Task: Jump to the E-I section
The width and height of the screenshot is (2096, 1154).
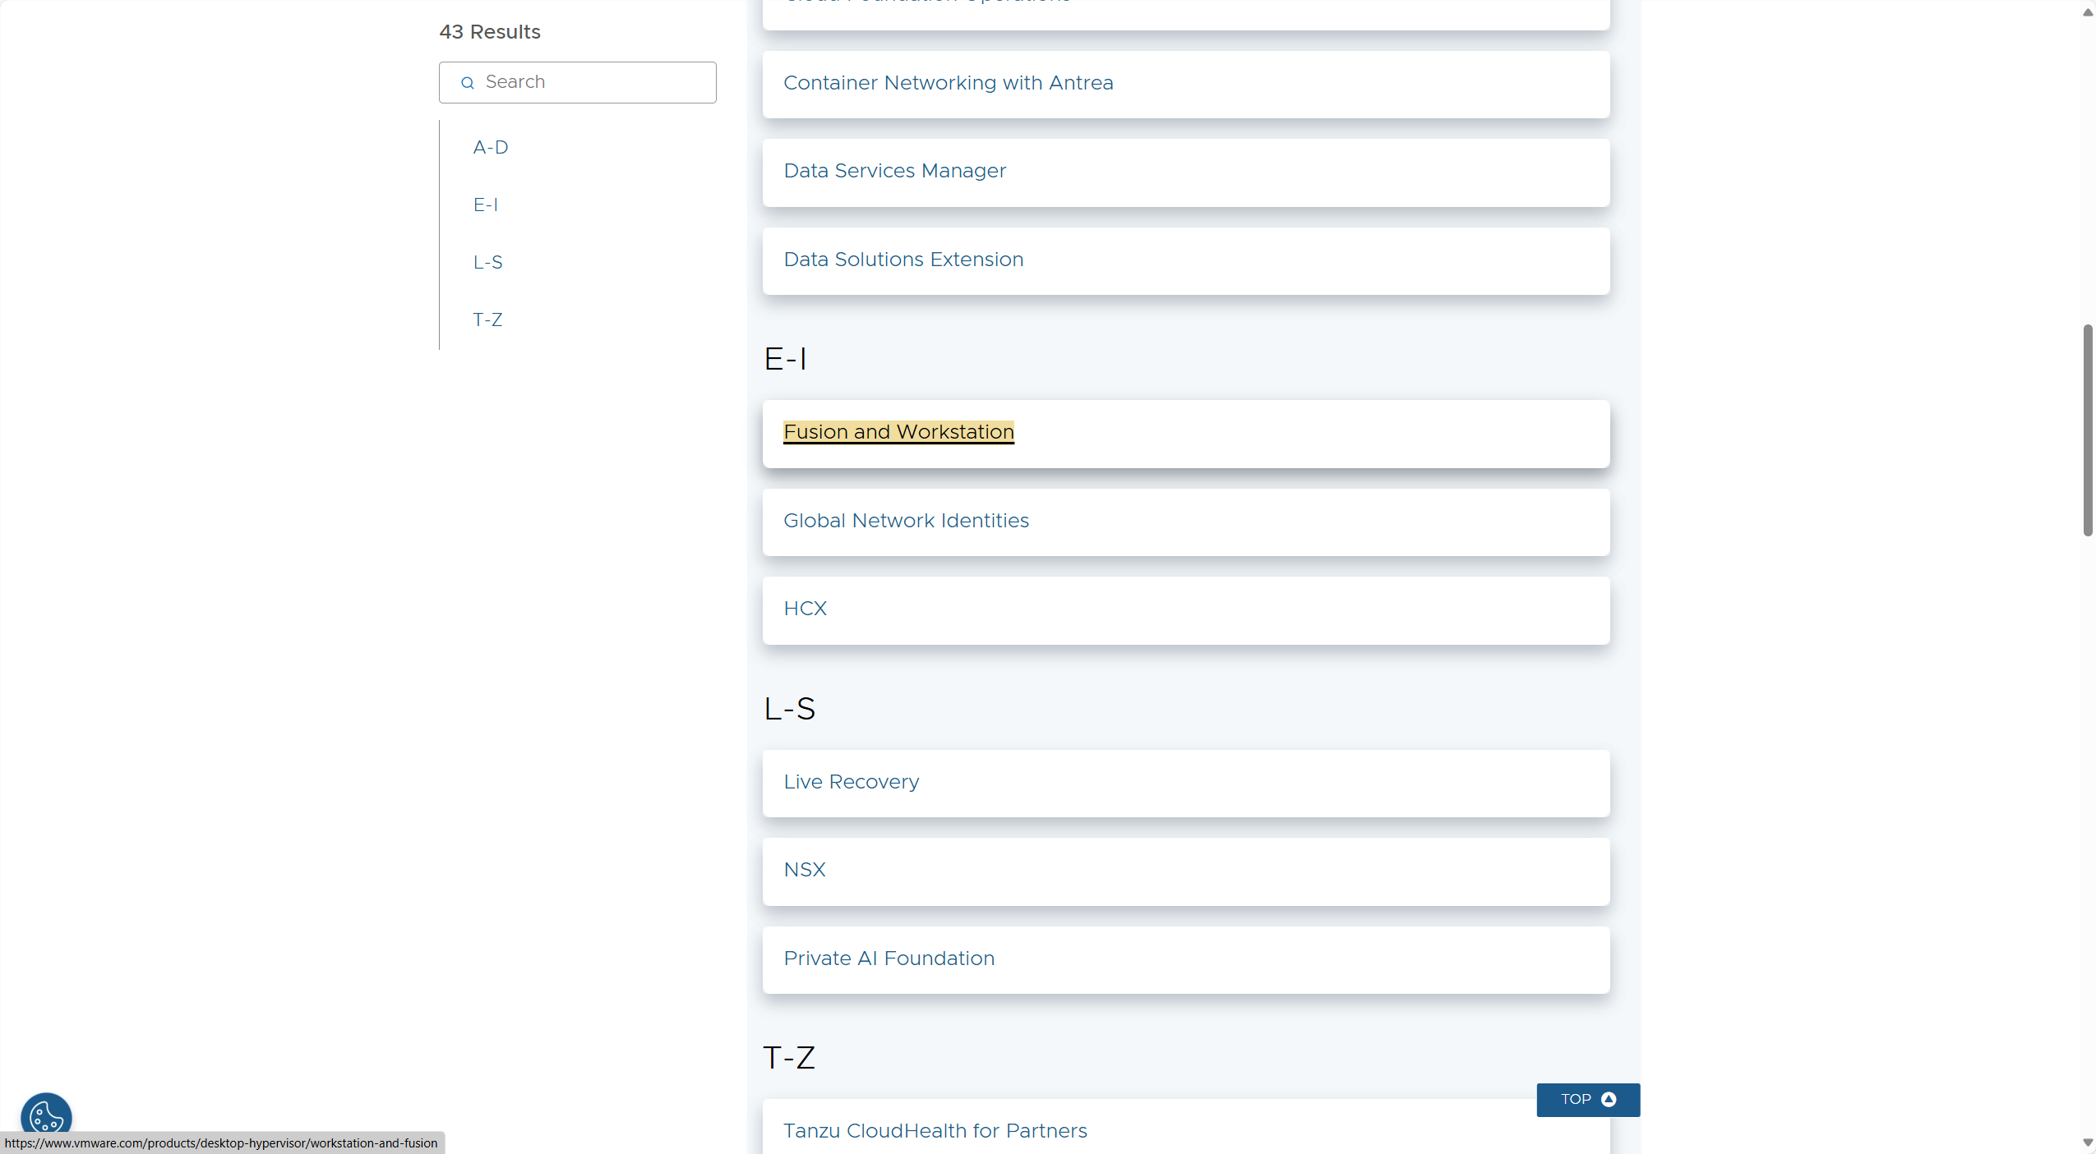Action: click(485, 205)
